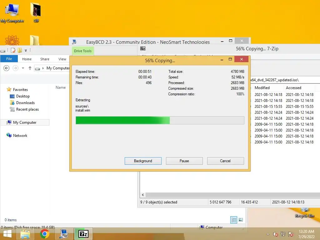Open the File tab in Explorer
The height and width of the screenshot is (240, 320).
tap(9, 59)
